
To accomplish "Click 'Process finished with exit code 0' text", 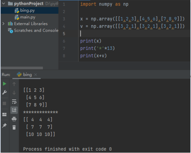I will [67, 149].
